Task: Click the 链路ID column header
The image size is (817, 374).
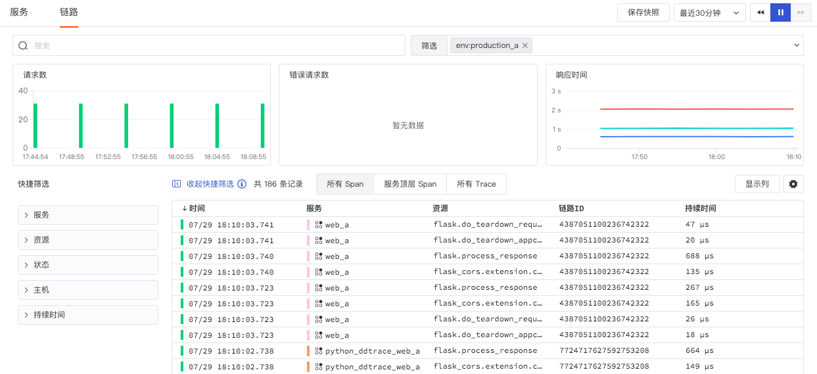Action: click(571, 208)
